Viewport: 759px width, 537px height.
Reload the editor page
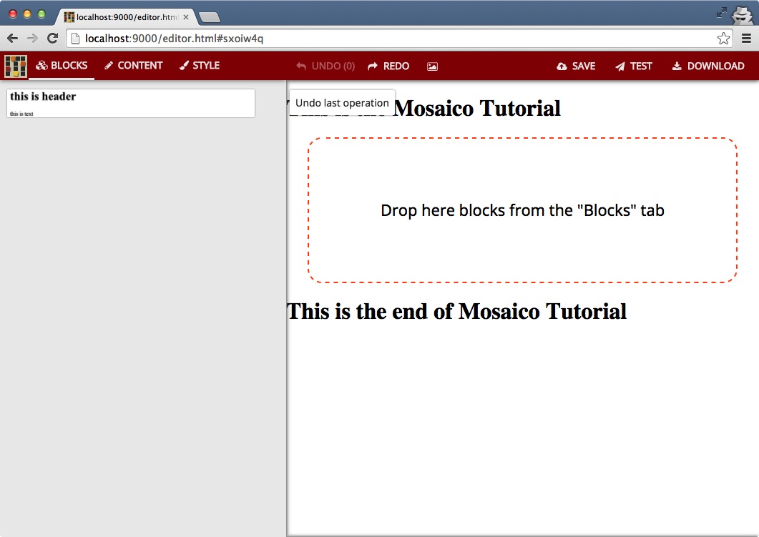(x=52, y=39)
